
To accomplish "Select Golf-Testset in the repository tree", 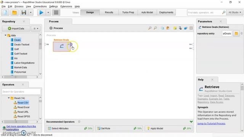I will point(21,54).
